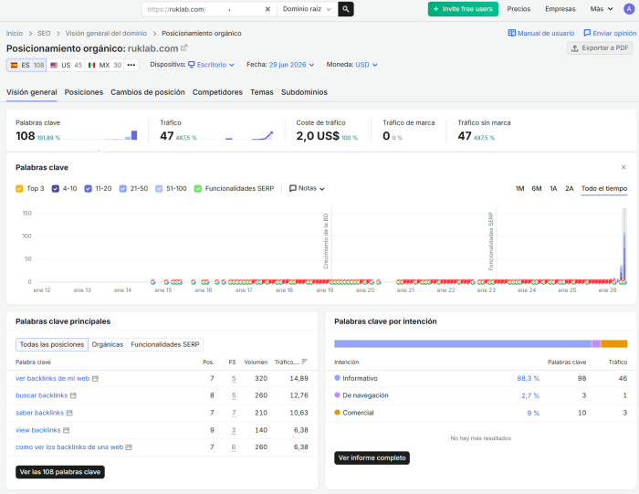Switch to Competidores tab
This screenshot has height=494, width=639.
coord(217,92)
